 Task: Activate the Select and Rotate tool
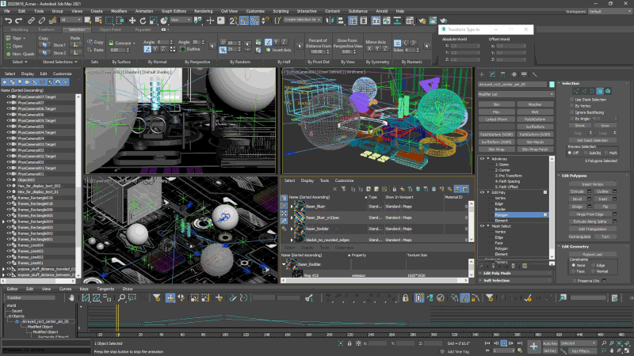(143, 21)
